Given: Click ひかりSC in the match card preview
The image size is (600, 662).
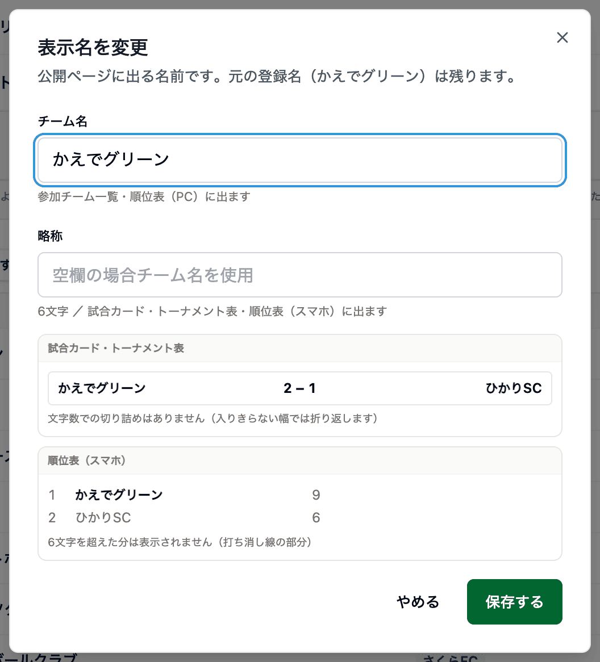Looking at the screenshot, I should (x=514, y=388).
